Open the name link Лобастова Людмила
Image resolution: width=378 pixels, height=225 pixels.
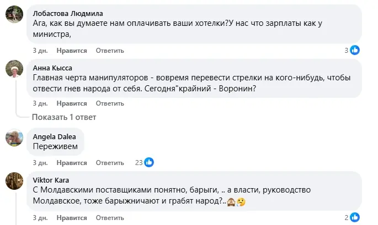[x=68, y=13]
